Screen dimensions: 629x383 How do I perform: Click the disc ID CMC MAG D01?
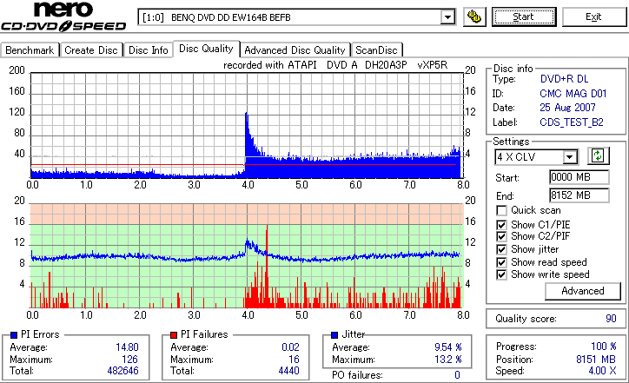(x=573, y=94)
